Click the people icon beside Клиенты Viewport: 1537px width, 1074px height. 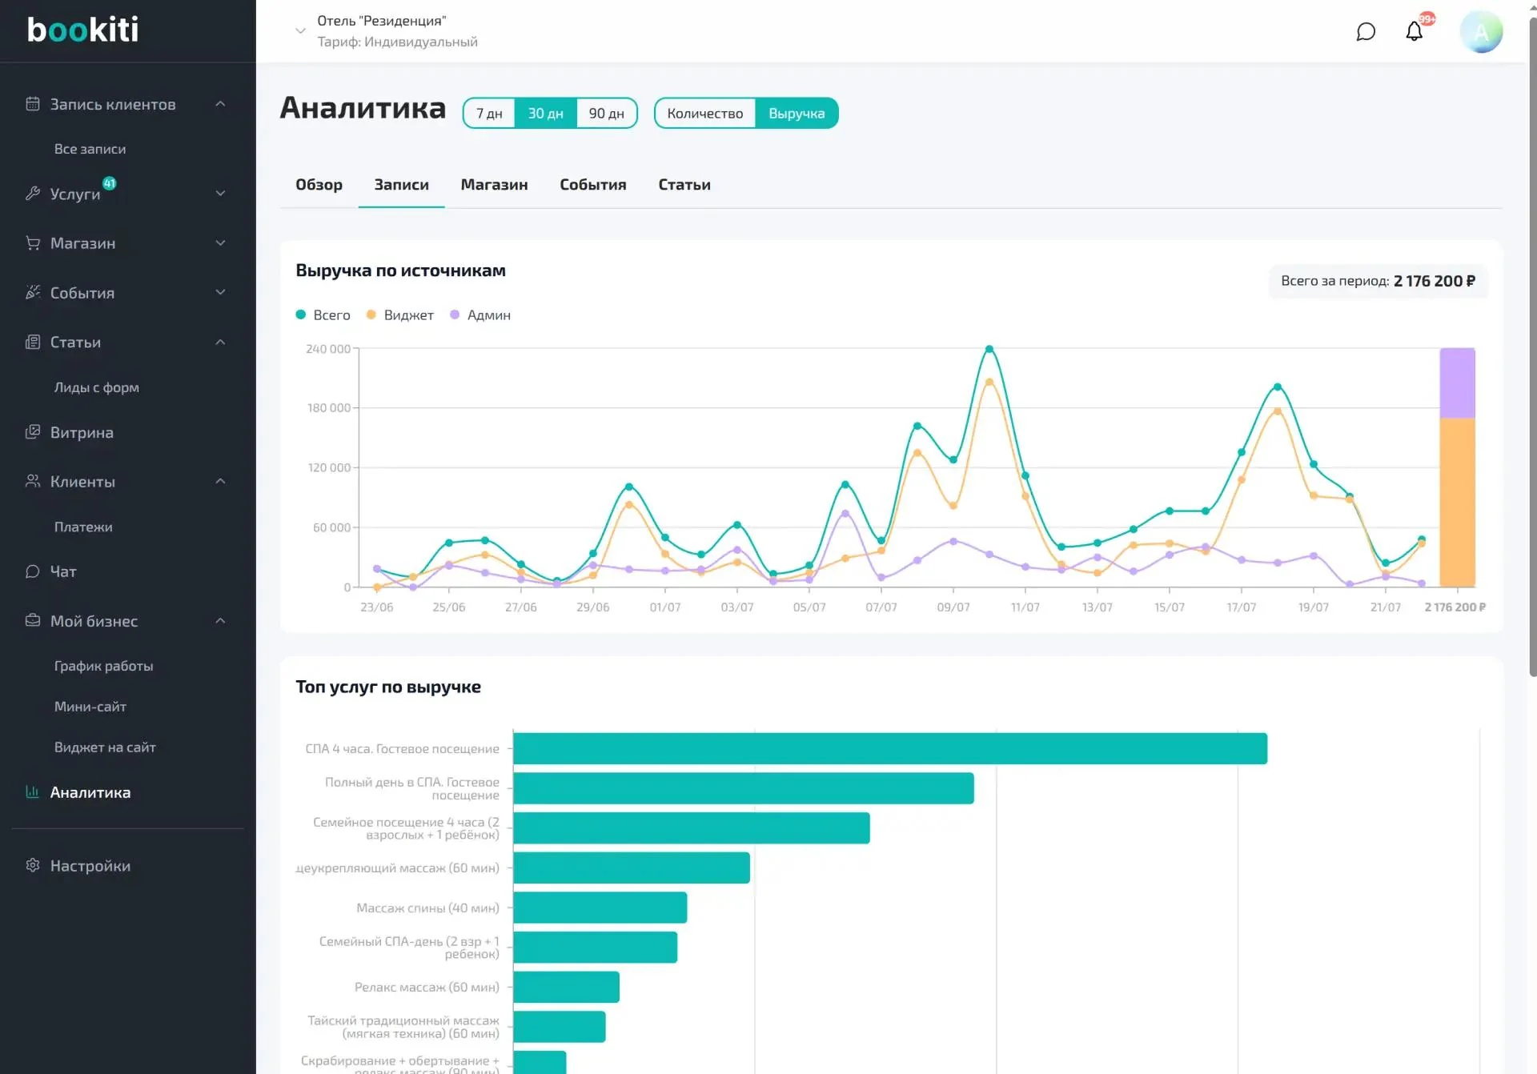33,482
